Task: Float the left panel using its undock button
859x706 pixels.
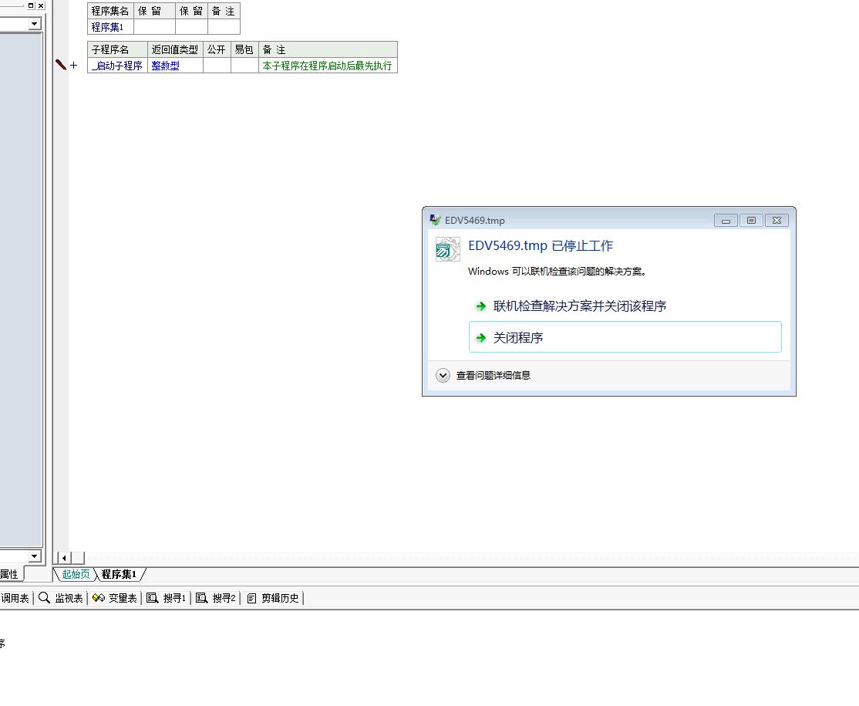Action: pyautogui.click(x=31, y=5)
